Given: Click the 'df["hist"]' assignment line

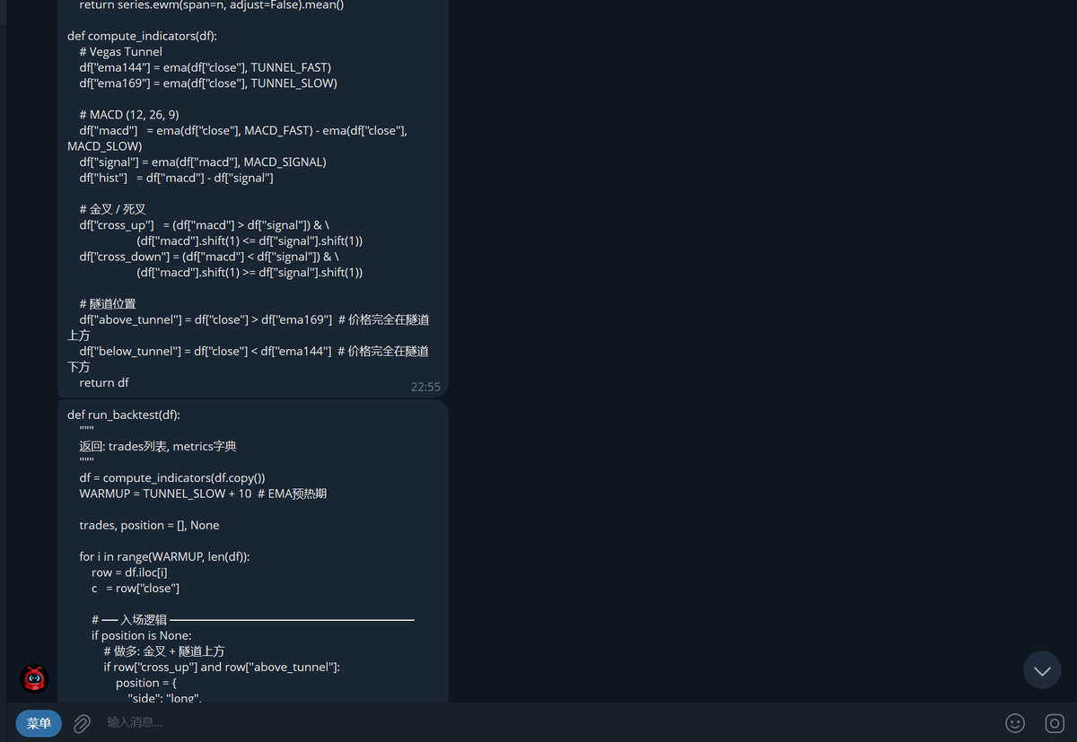Looking at the screenshot, I should (176, 178).
